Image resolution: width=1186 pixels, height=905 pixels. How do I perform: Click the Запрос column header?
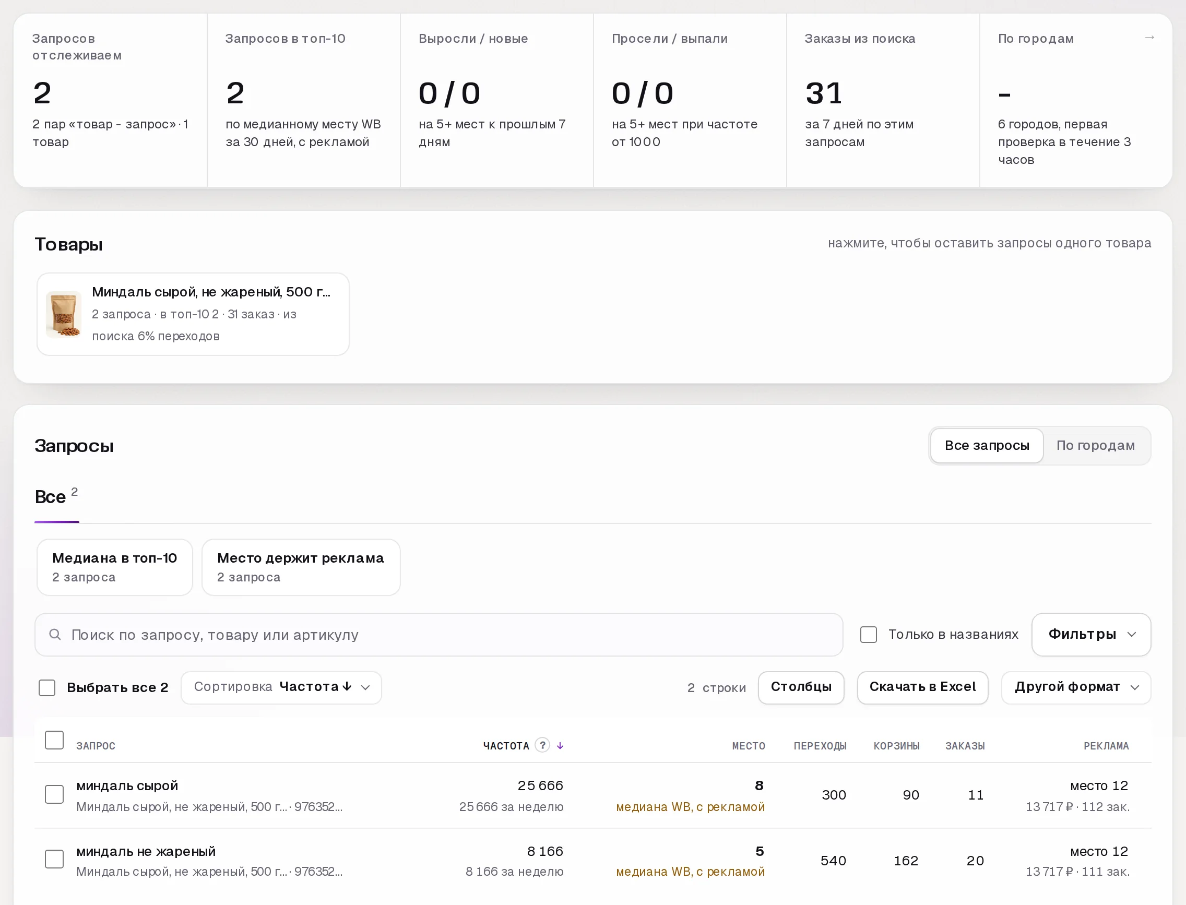coord(96,746)
